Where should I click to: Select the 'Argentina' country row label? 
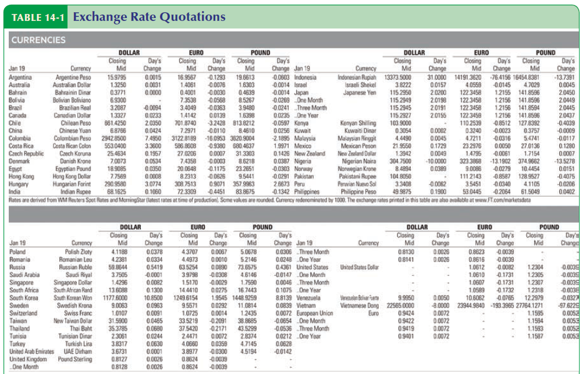(20, 77)
